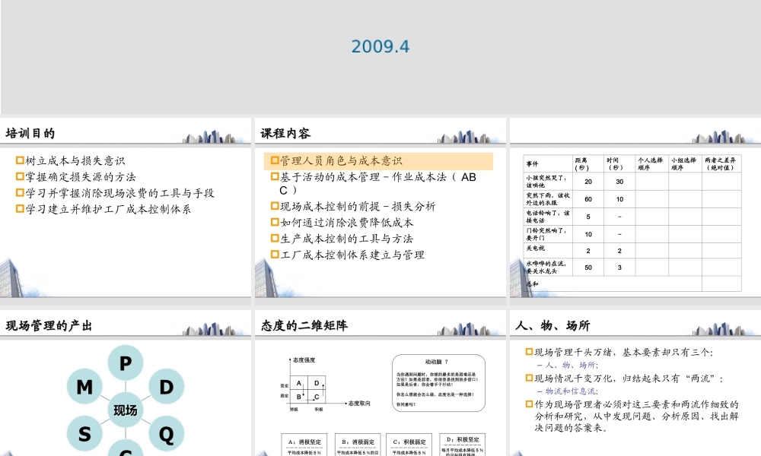Click the 2009.4 title text
This screenshot has width=761, height=456.
click(380, 46)
